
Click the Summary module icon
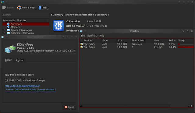[8, 24]
